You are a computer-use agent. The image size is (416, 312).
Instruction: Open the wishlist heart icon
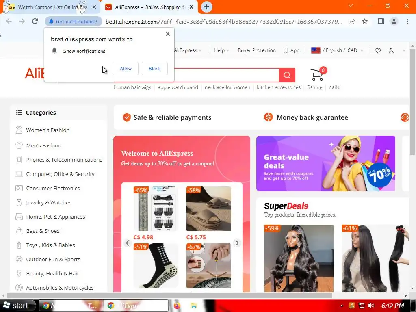click(378, 50)
